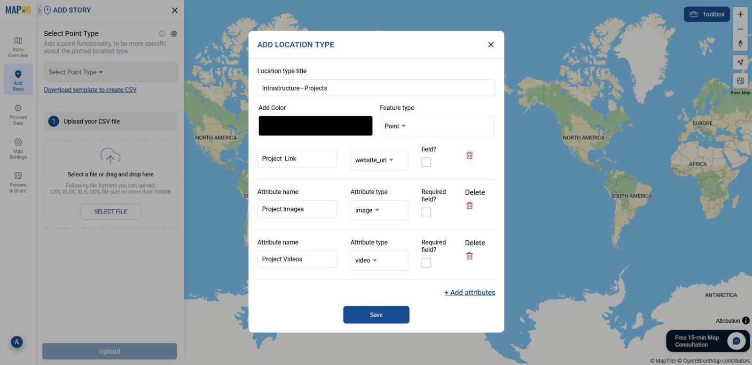Open the Process Data section

[x=18, y=114]
